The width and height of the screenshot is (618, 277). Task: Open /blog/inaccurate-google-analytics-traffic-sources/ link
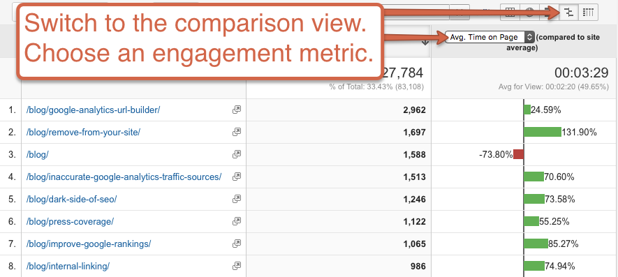click(x=124, y=177)
